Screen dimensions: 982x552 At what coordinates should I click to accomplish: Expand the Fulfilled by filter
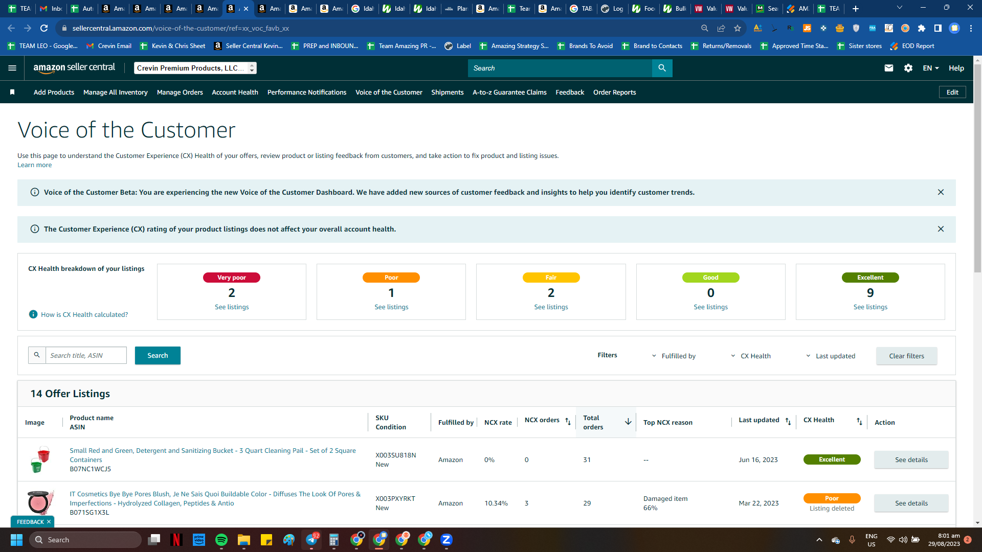click(x=674, y=356)
